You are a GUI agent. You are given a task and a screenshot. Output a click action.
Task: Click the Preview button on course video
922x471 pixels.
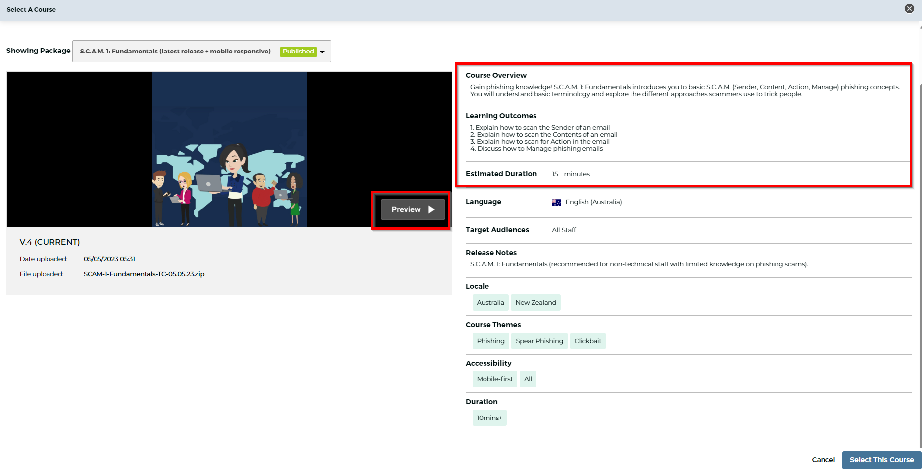(413, 209)
